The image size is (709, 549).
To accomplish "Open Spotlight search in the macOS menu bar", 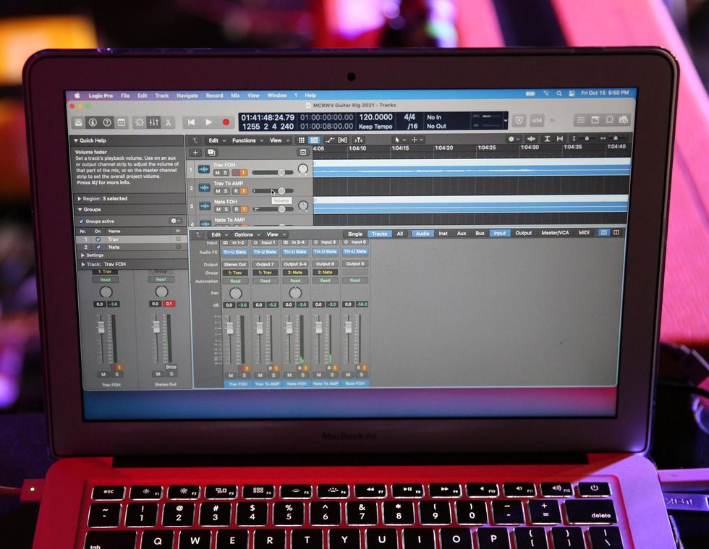I will click(x=559, y=93).
